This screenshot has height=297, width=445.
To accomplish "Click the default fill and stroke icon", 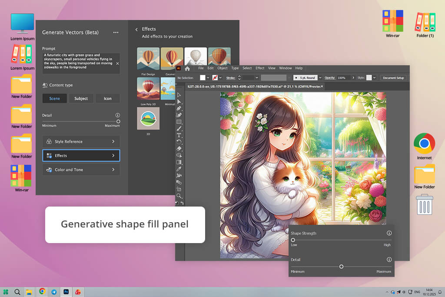I will (x=177, y=203).
